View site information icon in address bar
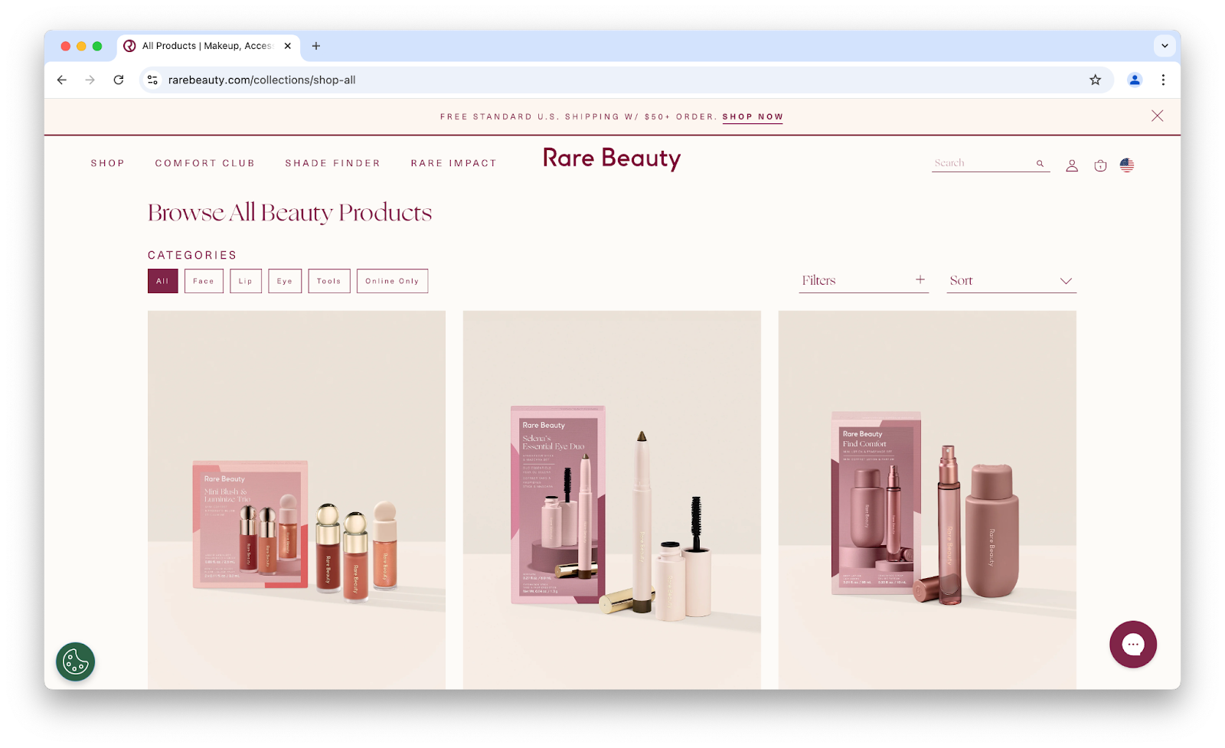 pos(152,80)
